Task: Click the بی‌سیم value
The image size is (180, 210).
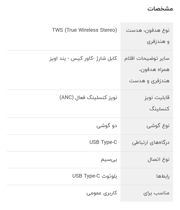Action: point(109,159)
